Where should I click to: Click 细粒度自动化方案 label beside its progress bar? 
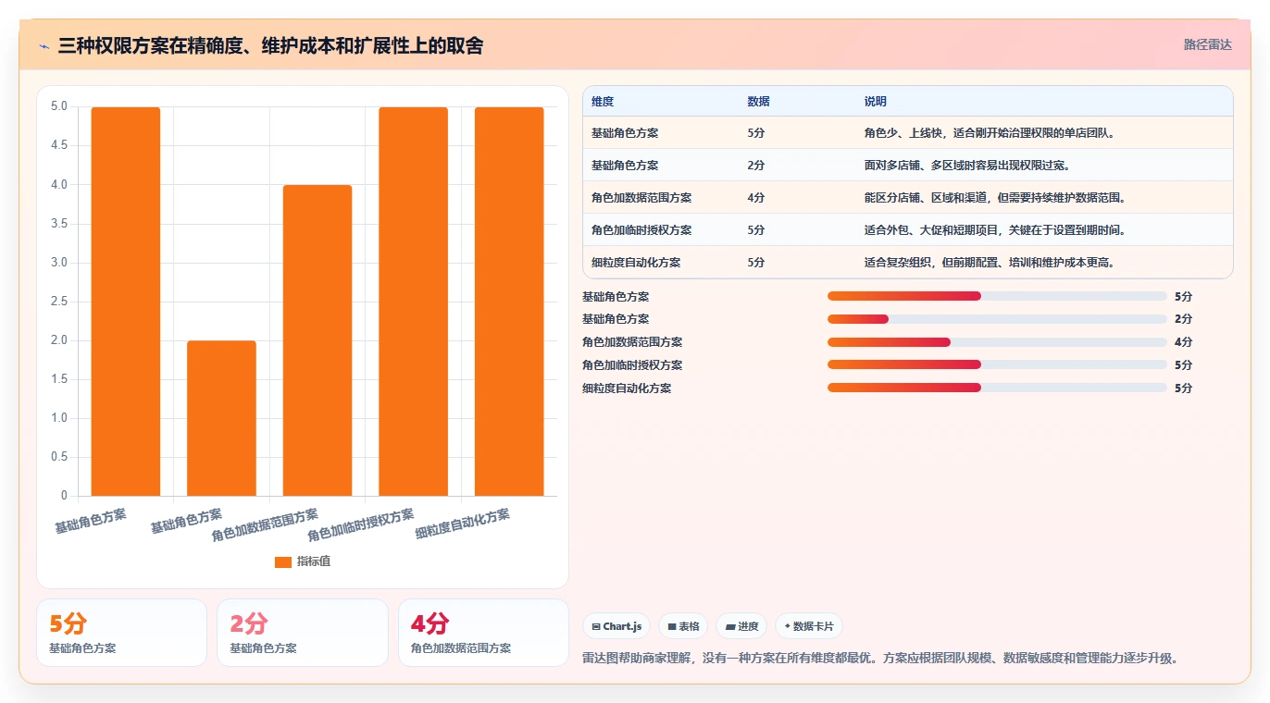coord(627,388)
